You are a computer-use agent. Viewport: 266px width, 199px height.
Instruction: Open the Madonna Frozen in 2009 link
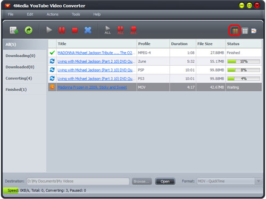(92, 87)
